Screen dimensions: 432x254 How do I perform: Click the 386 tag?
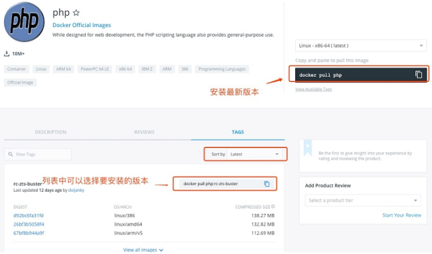(185, 69)
